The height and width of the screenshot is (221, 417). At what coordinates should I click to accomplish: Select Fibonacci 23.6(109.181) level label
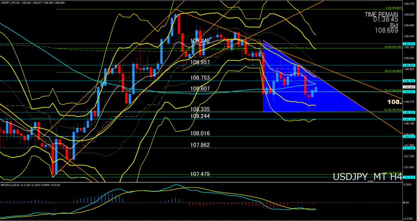[x=394, y=47]
